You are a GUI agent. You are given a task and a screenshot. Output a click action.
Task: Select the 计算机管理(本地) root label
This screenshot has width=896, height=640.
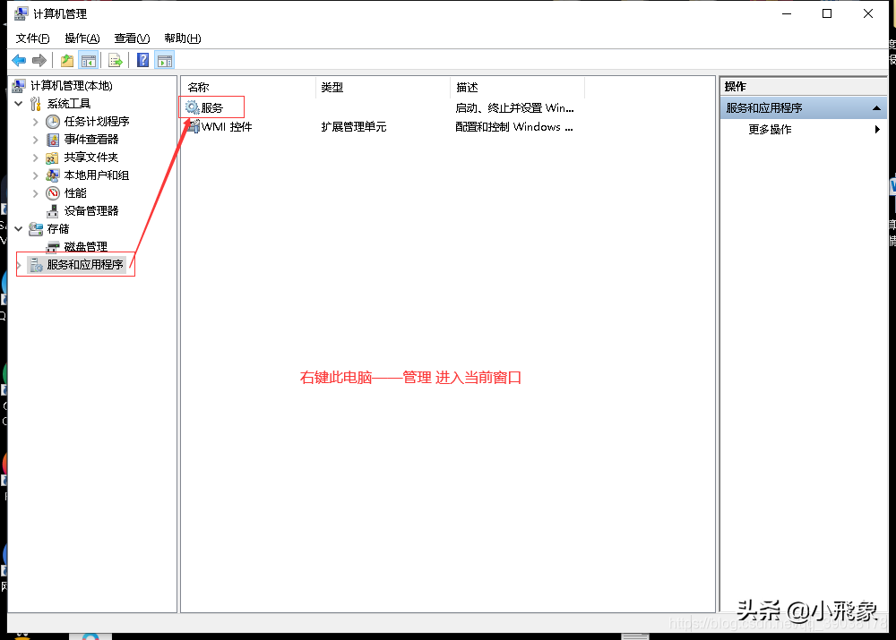pyautogui.click(x=72, y=86)
